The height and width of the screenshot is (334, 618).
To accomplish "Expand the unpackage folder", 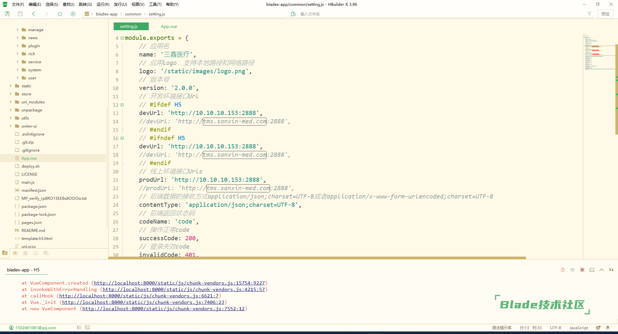I will [11, 110].
